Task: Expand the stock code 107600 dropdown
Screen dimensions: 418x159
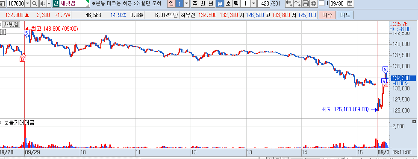Action: point(28,4)
